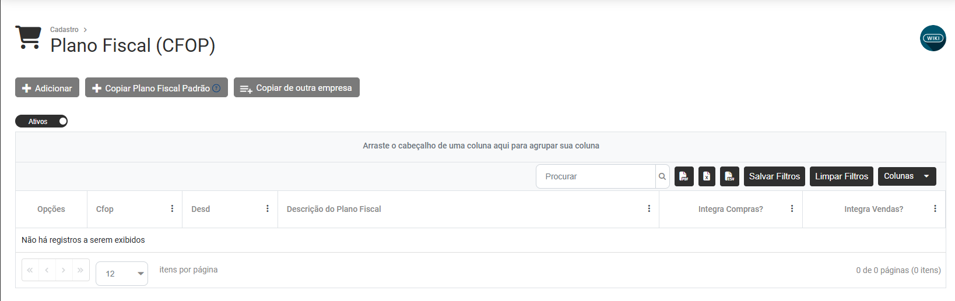The image size is (955, 301).
Task: Open the Cfop column options menu
Action: (x=172, y=208)
